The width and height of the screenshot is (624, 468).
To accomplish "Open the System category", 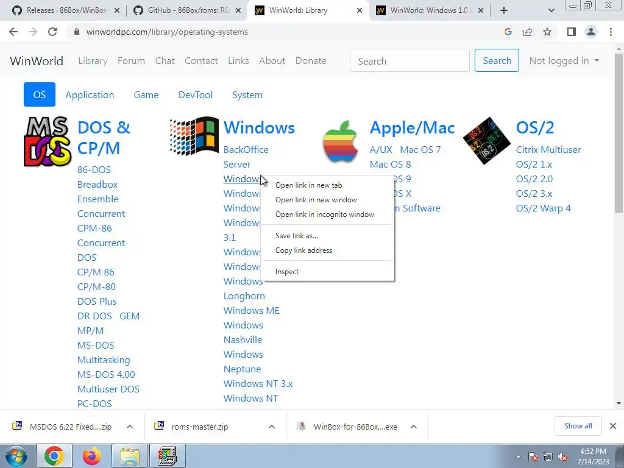I will [x=247, y=94].
